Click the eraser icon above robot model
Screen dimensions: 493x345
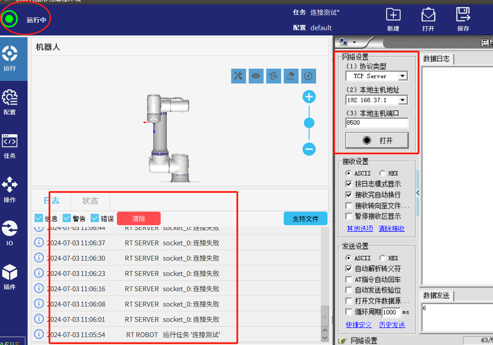(x=291, y=76)
